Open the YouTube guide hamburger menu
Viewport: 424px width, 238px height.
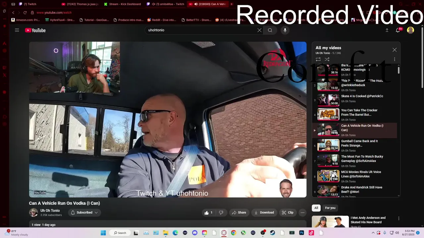17,30
